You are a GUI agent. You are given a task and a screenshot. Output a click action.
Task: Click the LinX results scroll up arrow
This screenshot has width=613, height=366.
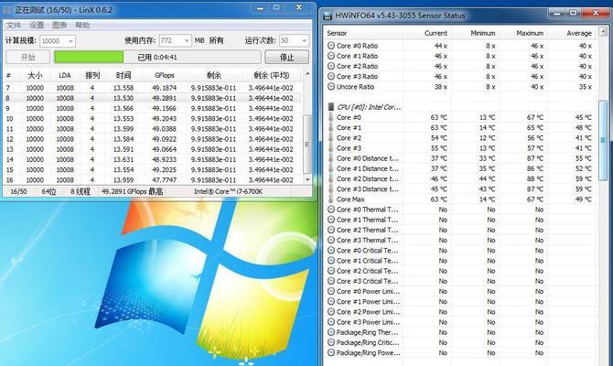coord(307,74)
